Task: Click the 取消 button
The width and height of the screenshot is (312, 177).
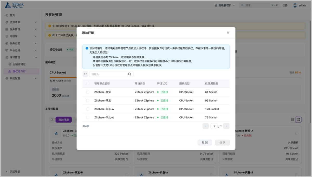Action: click(x=205, y=142)
